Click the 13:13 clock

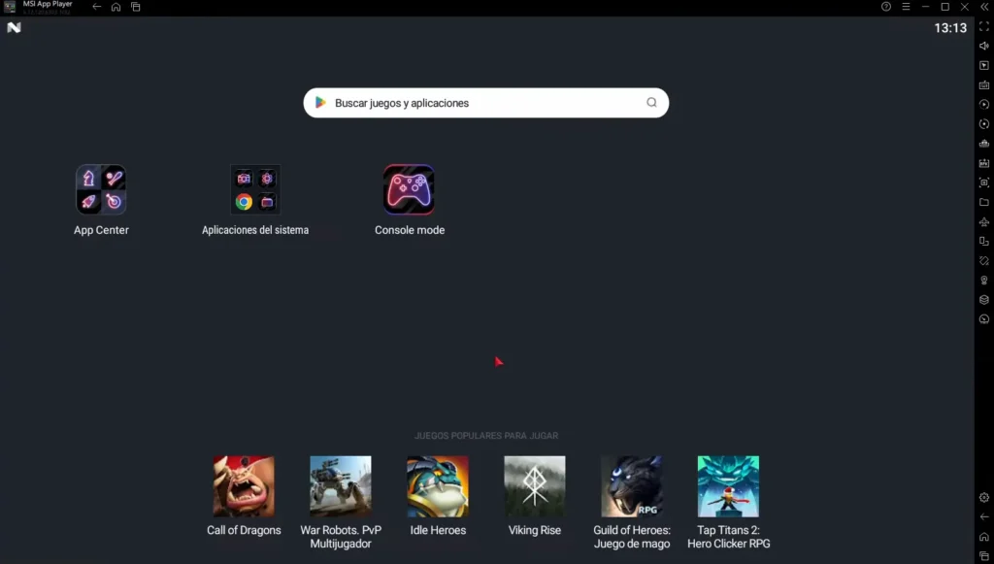tap(950, 28)
